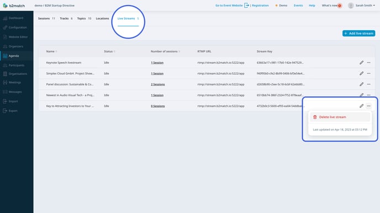Open 1 Session link for Keynote Speech
The height and width of the screenshot is (213, 380).
click(x=157, y=63)
